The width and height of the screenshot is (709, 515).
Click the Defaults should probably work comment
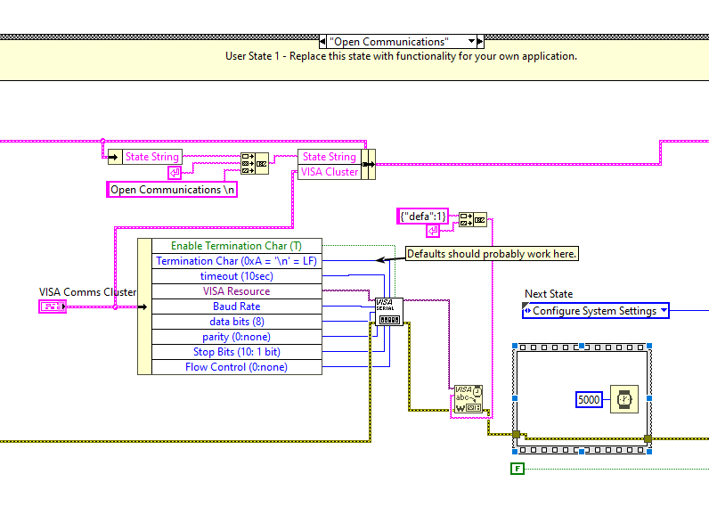[x=492, y=254]
